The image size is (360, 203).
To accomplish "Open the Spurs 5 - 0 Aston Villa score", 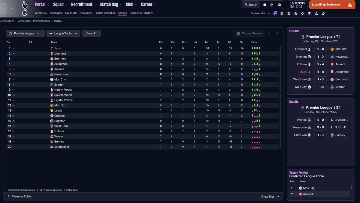I will (320, 72).
